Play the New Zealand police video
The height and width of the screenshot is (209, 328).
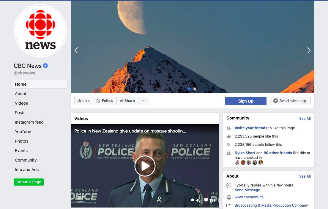145,166
